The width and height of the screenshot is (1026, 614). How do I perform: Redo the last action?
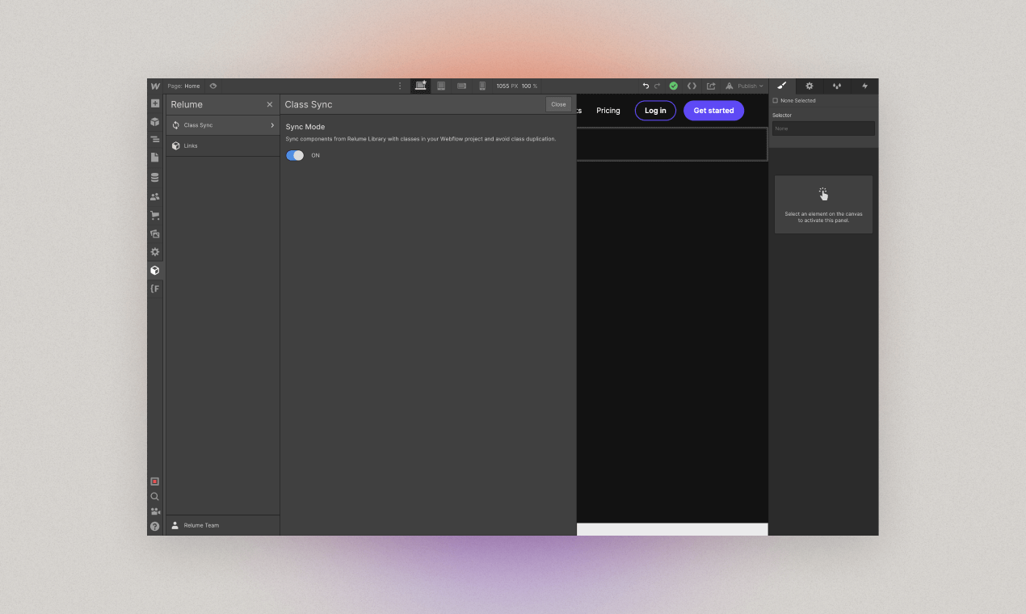click(657, 86)
